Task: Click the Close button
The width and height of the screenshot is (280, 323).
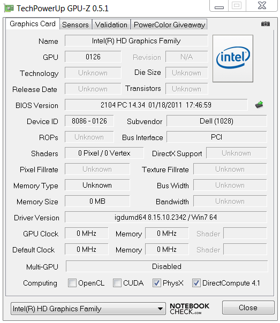Action: click(x=248, y=307)
